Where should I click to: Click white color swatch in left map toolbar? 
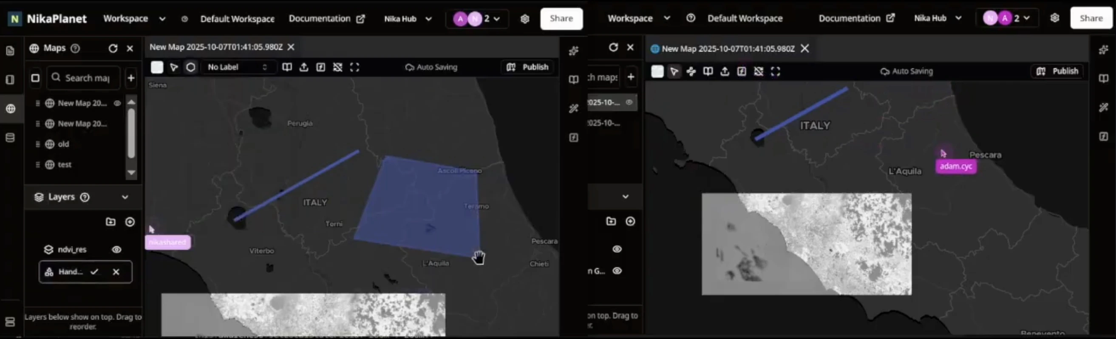coord(157,67)
